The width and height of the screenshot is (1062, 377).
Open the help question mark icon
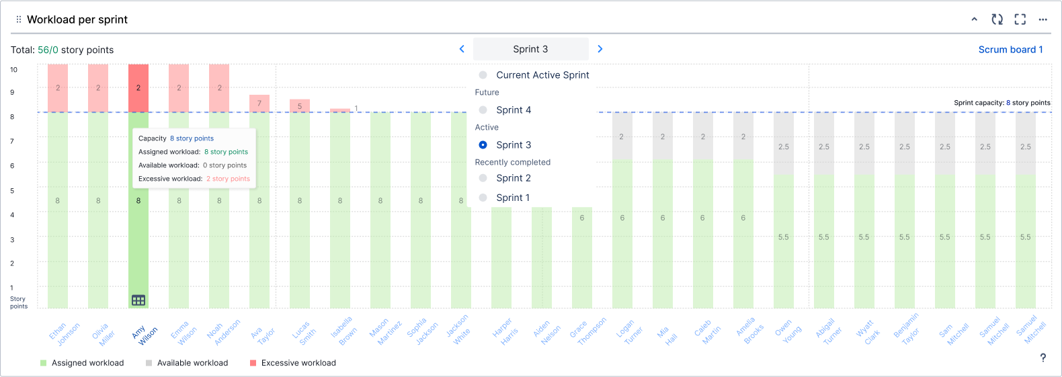(x=1043, y=358)
